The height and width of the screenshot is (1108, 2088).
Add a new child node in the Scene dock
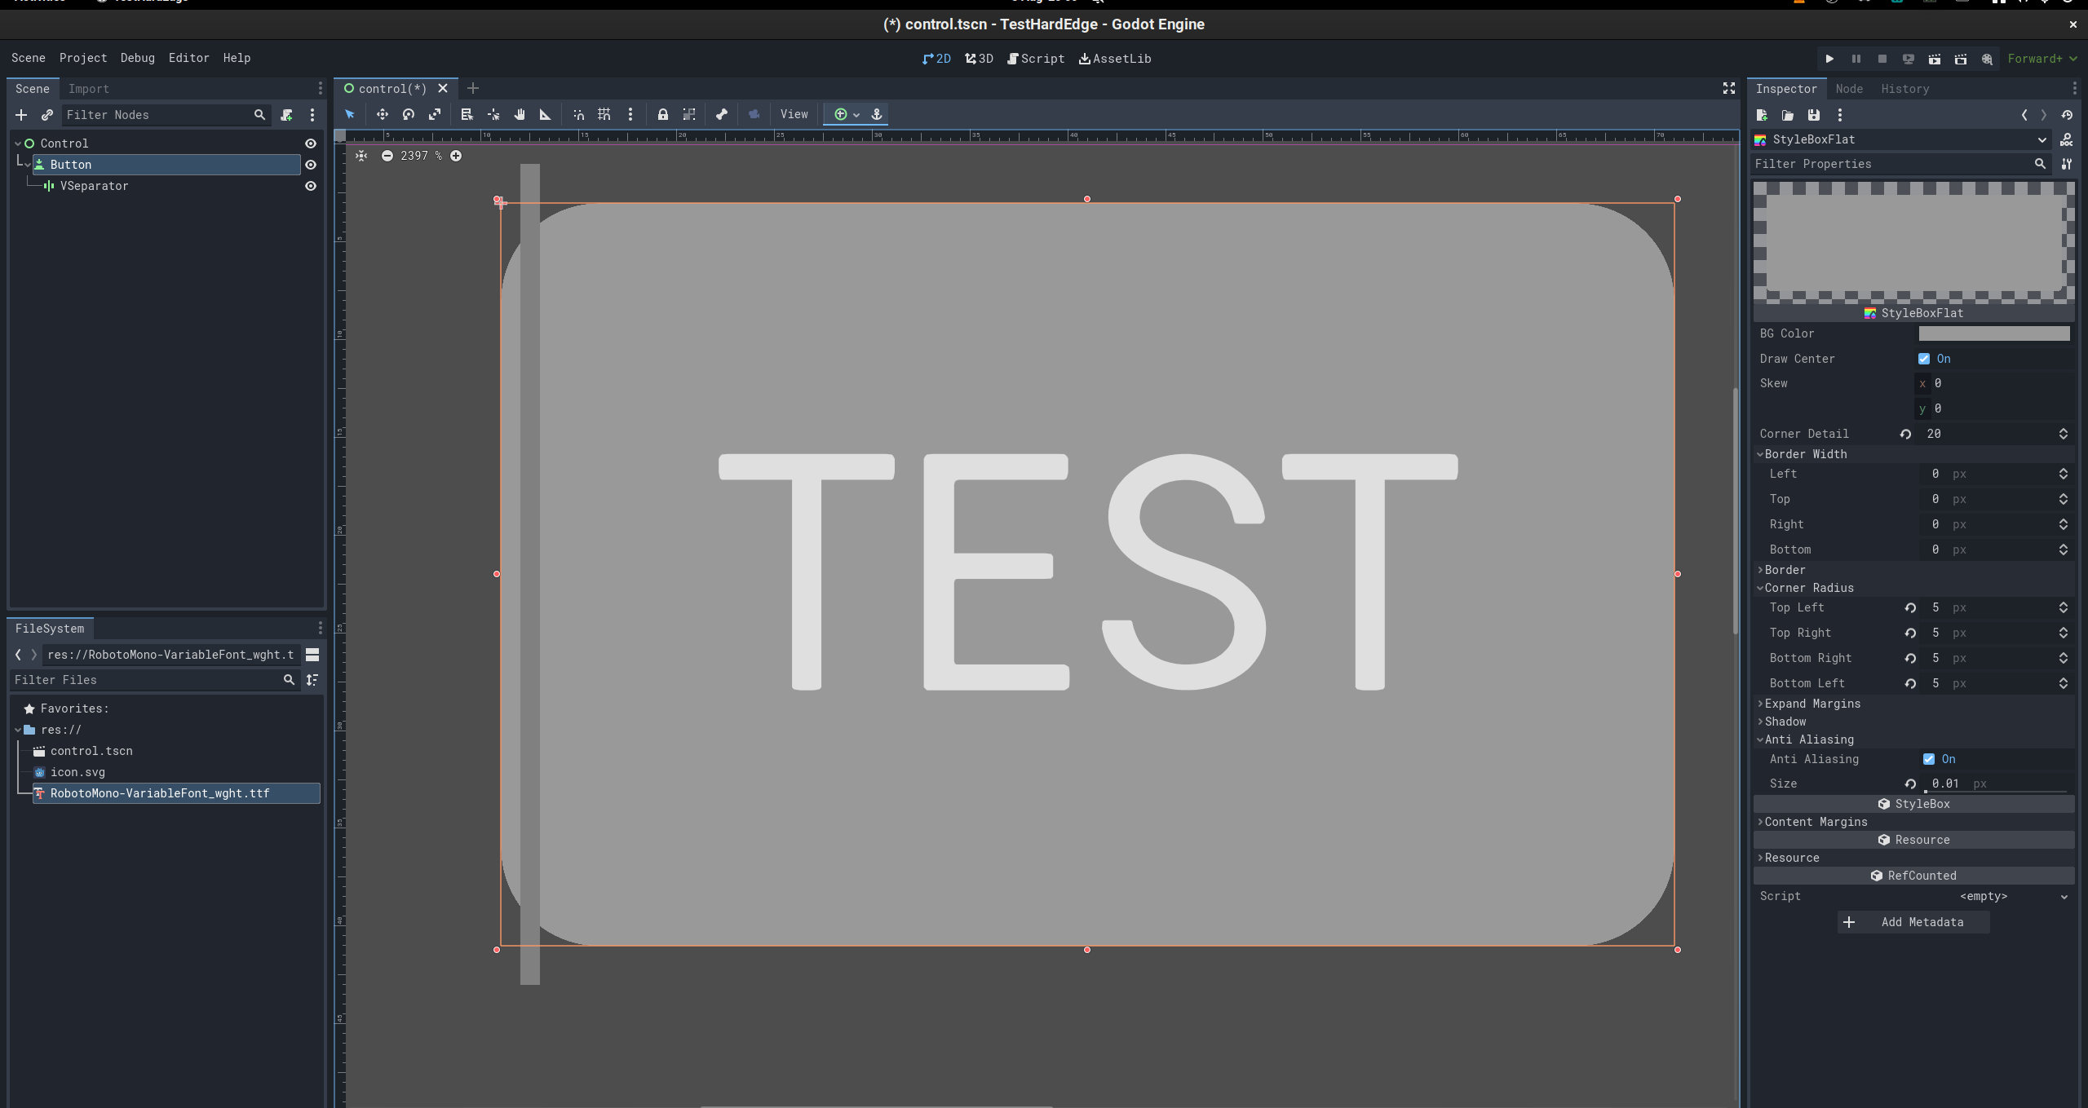pyautogui.click(x=20, y=115)
